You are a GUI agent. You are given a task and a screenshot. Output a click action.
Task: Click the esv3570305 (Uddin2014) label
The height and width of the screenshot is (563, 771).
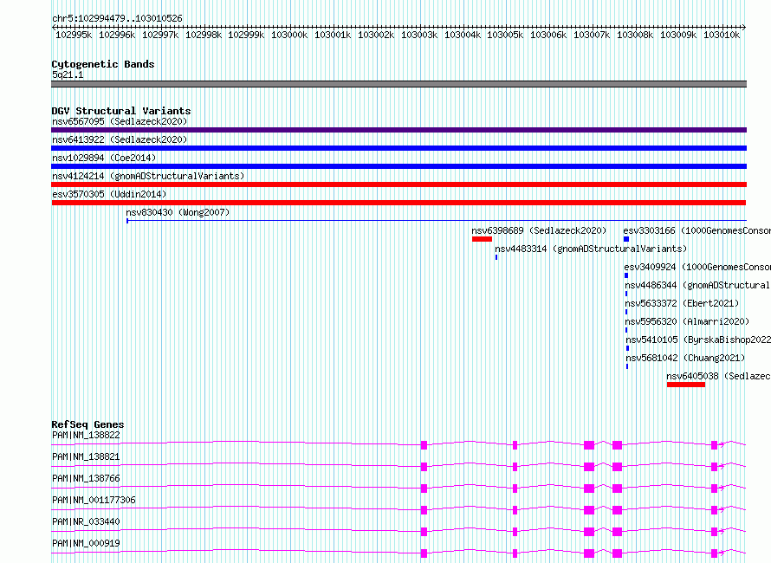coord(109,194)
